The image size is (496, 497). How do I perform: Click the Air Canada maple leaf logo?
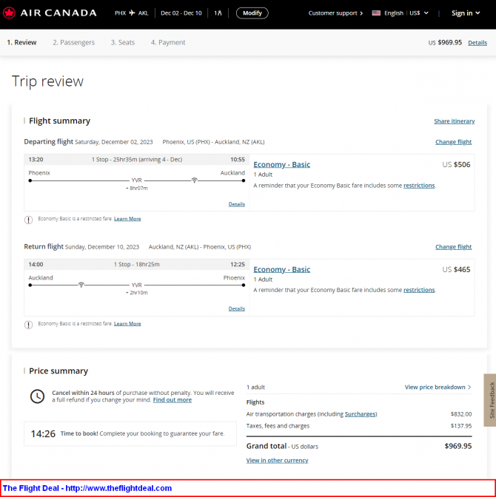(x=9, y=13)
